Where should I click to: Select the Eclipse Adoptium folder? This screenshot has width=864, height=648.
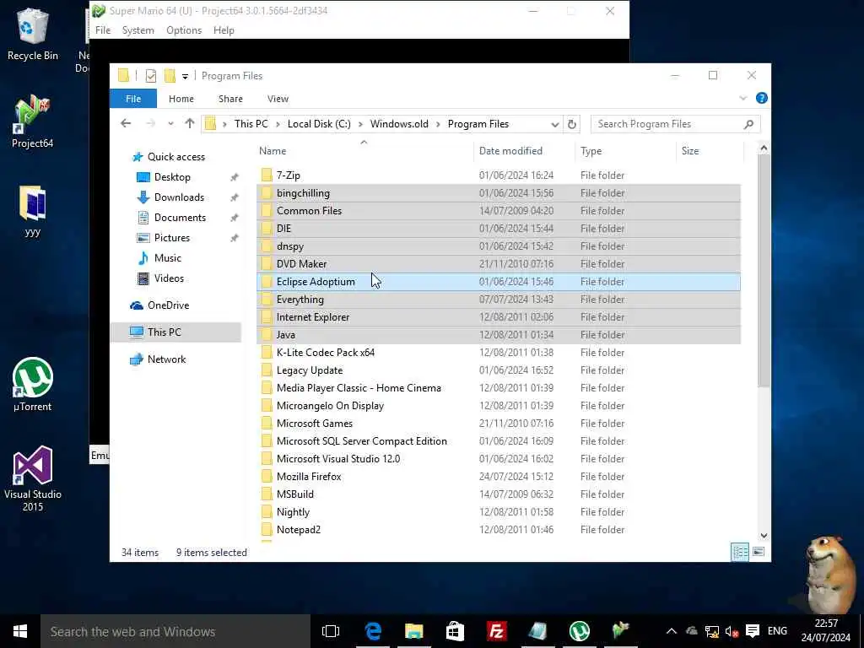click(x=498, y=282)
